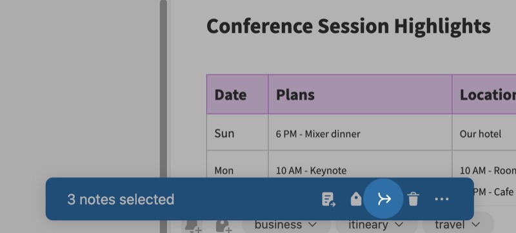Select the Location table header cell

pos(484,94)
